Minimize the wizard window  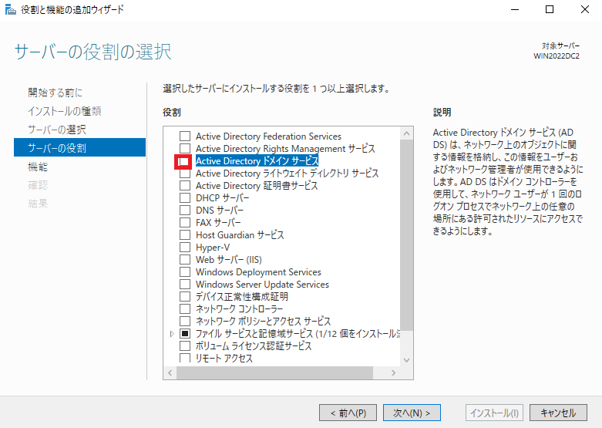pos(514,9)
